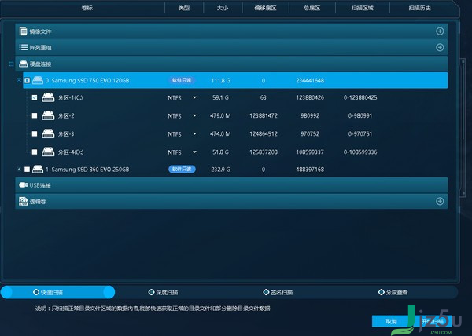472x336 pixels.
Task: Add an array with the 阵列重组 plus icon
Action: (x=440, y=47)
